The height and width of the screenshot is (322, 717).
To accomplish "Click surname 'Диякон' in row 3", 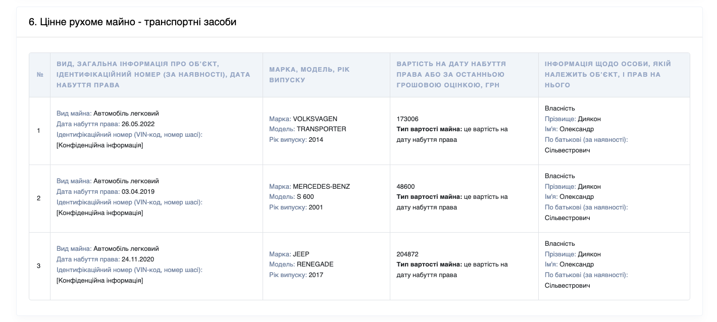I will click(589, 254).
